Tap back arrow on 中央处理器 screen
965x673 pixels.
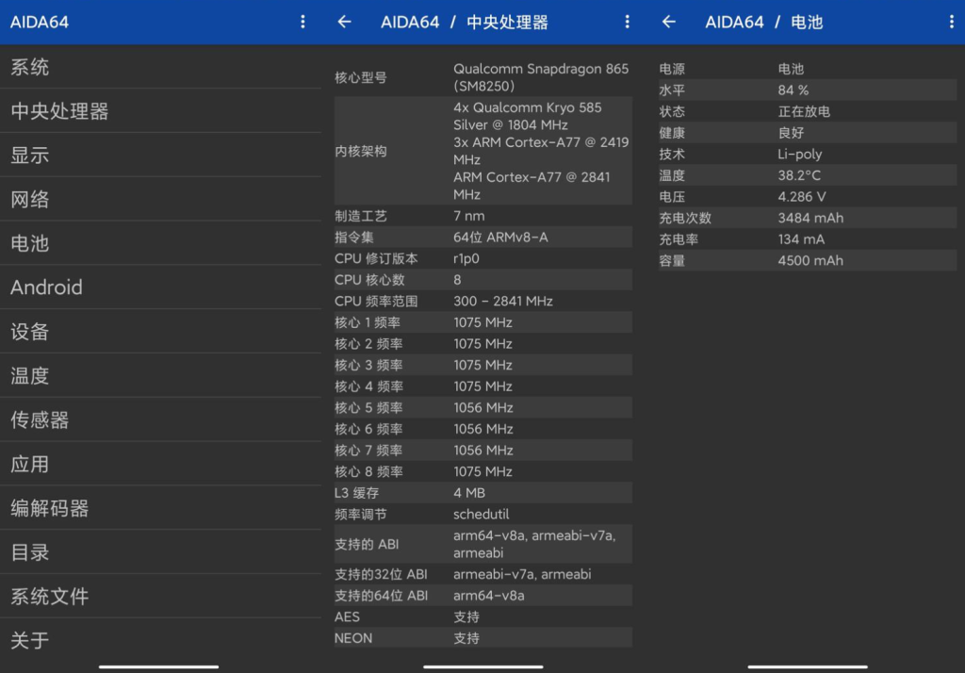[344, 23]
